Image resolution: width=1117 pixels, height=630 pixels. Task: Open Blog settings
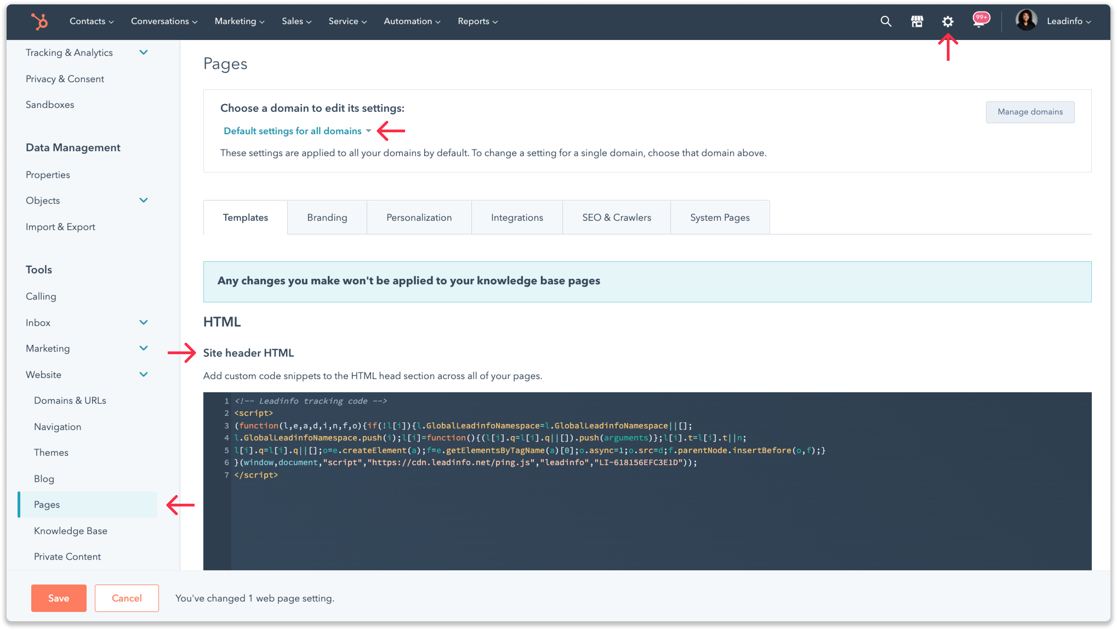(x=44, y=479)
